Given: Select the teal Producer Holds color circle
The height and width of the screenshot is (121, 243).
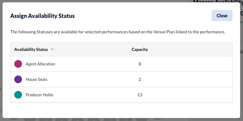Looking at the screenshot, I should coord(18,95).
